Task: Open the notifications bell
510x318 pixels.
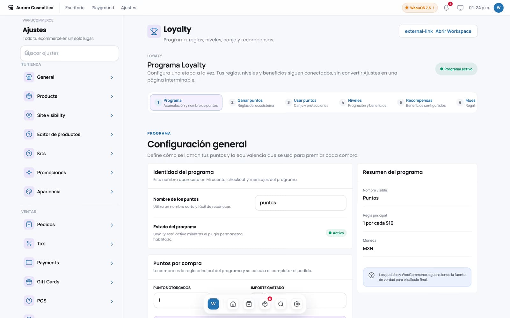Action: (446, 8)
